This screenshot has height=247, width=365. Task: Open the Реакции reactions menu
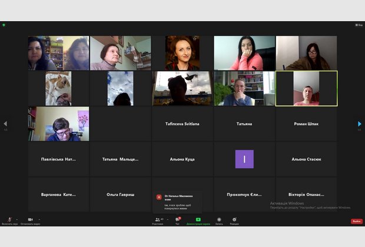coord(234,219)
